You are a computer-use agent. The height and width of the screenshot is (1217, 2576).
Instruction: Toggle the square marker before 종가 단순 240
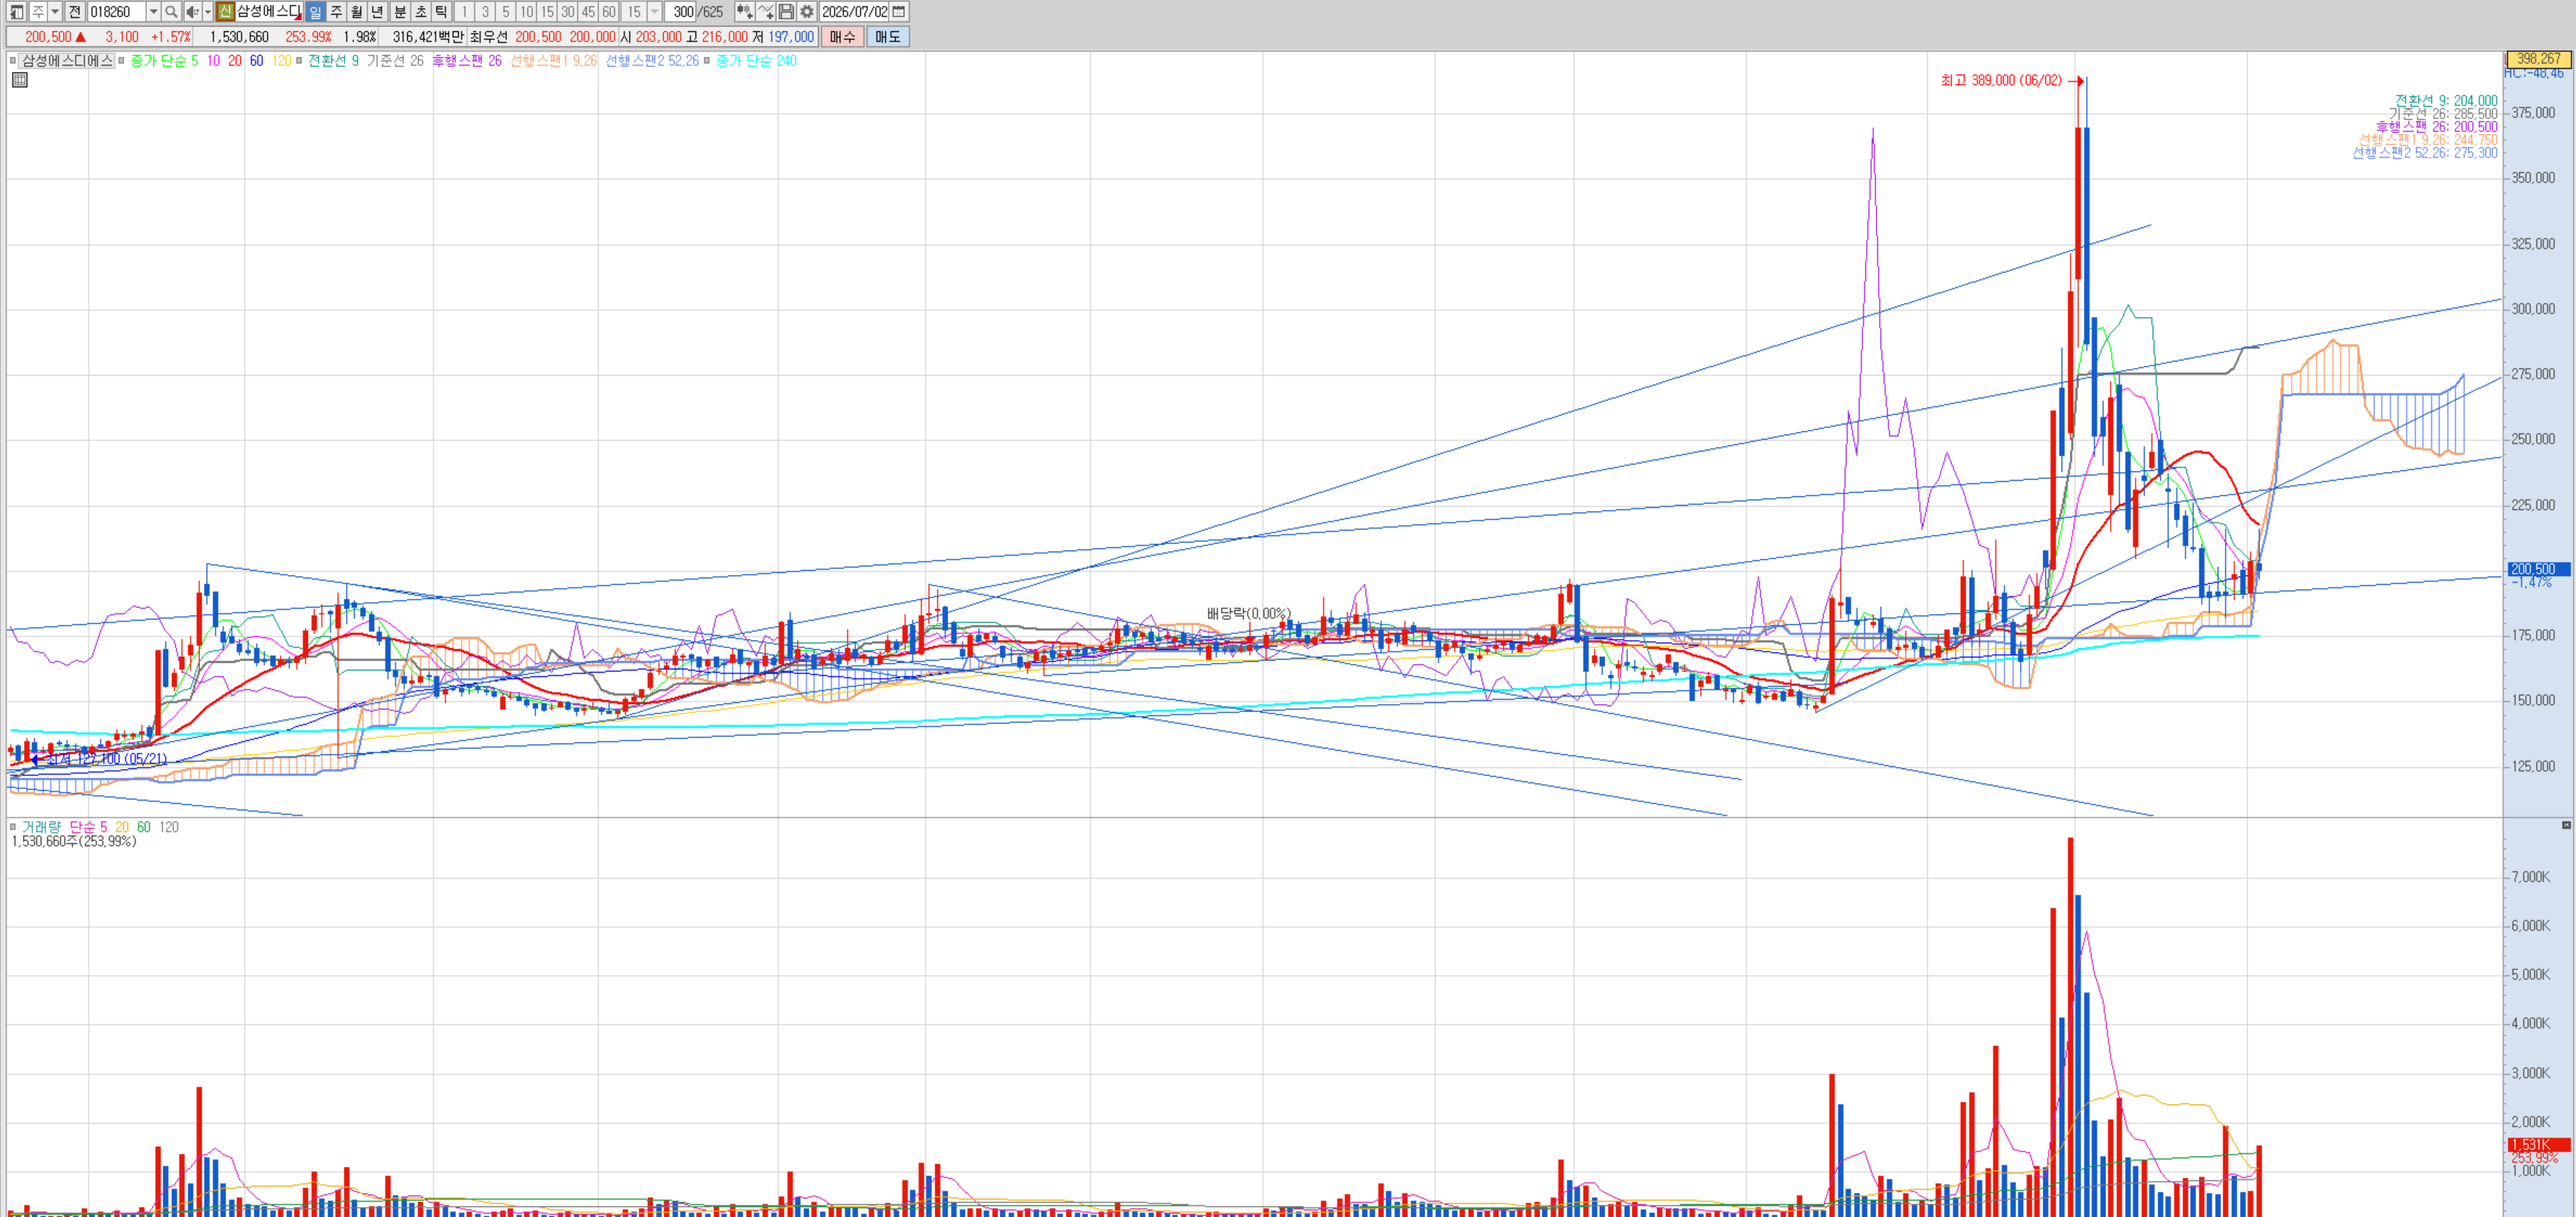click(x=707, y=61)
